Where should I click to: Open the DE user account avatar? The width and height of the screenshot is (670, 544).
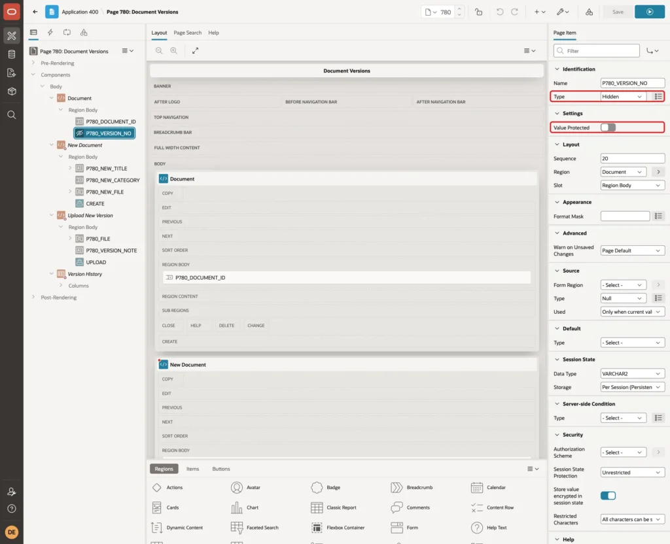point(12,532)
